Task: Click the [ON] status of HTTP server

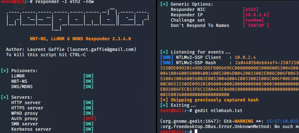Action: [88, 103]
